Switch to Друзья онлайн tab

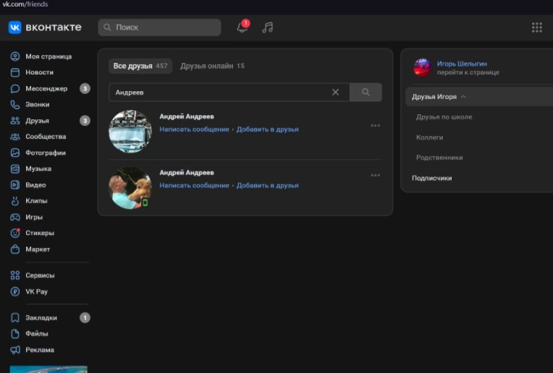point(212,66)
